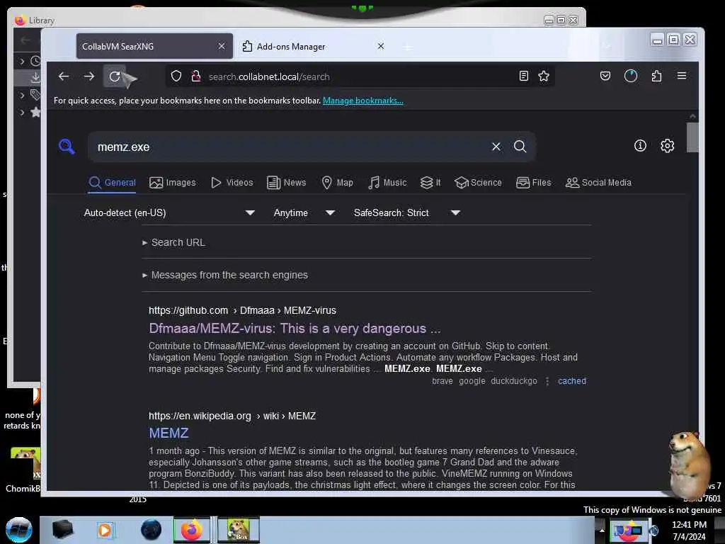Select the Map search category

337,183
